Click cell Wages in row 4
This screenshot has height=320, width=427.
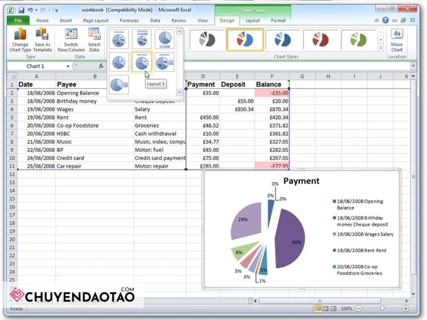click(x=94, y=109)
